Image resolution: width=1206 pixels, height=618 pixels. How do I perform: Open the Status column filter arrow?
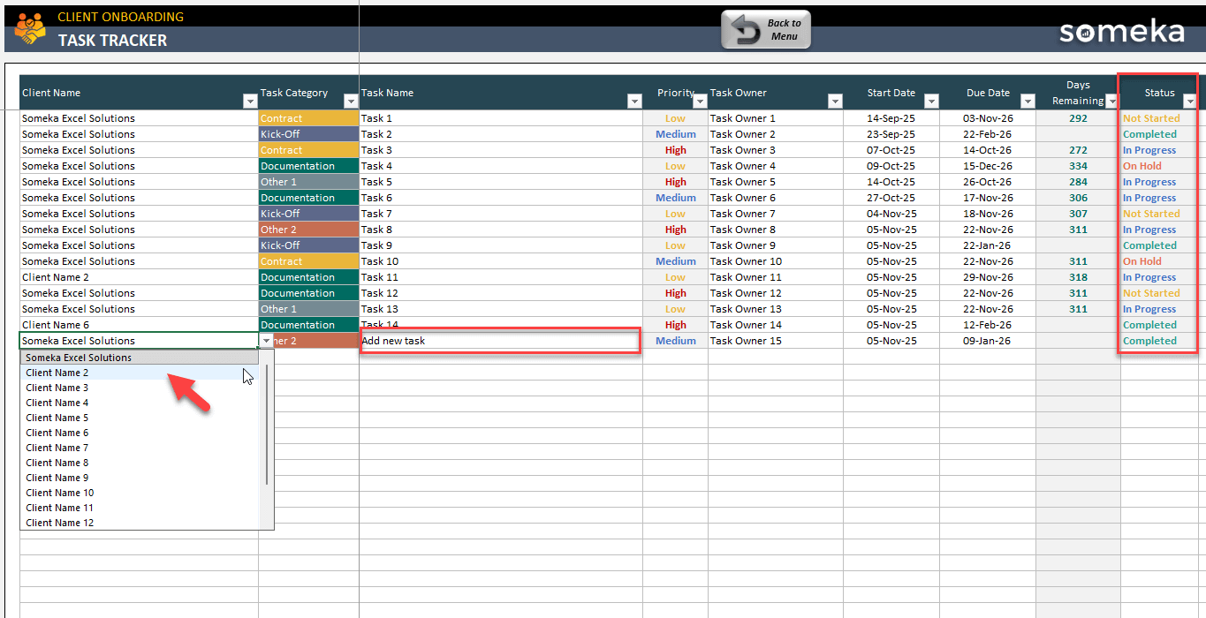coord(1189,102)
